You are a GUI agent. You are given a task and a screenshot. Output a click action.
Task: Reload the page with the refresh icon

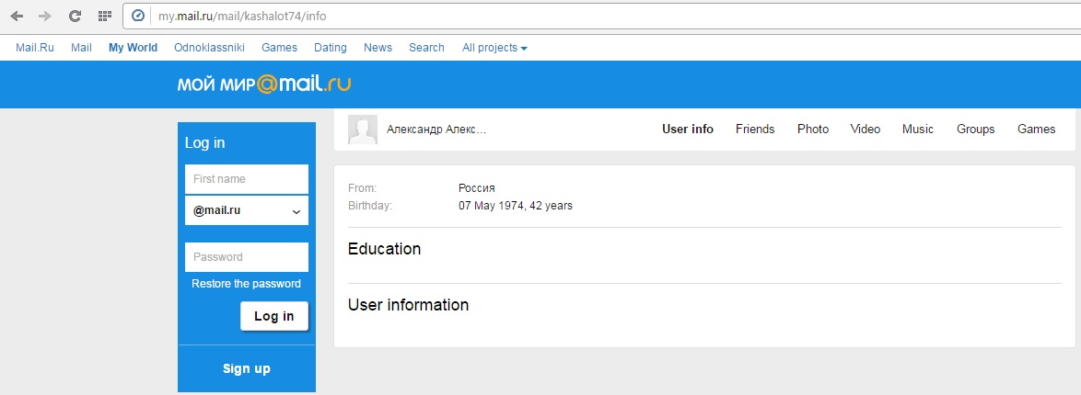(76, 16)
